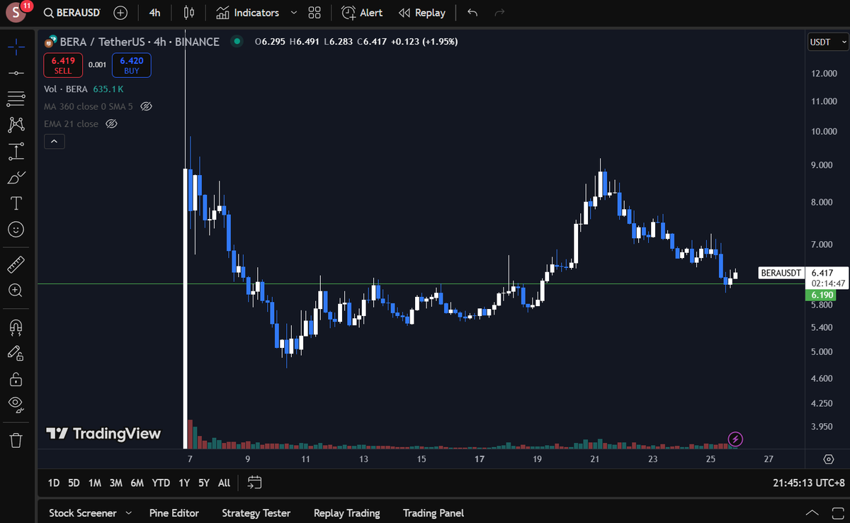Open the layout templates grid

pos(314,13)
